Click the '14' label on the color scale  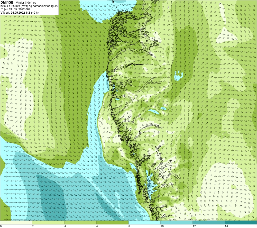(226, 226)
